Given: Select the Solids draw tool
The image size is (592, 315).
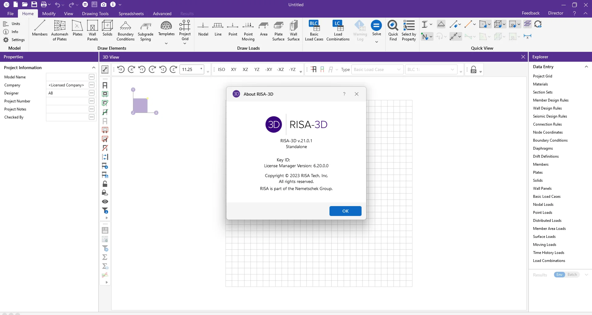Looking at the screenshot, I should (x=107, y=28).
